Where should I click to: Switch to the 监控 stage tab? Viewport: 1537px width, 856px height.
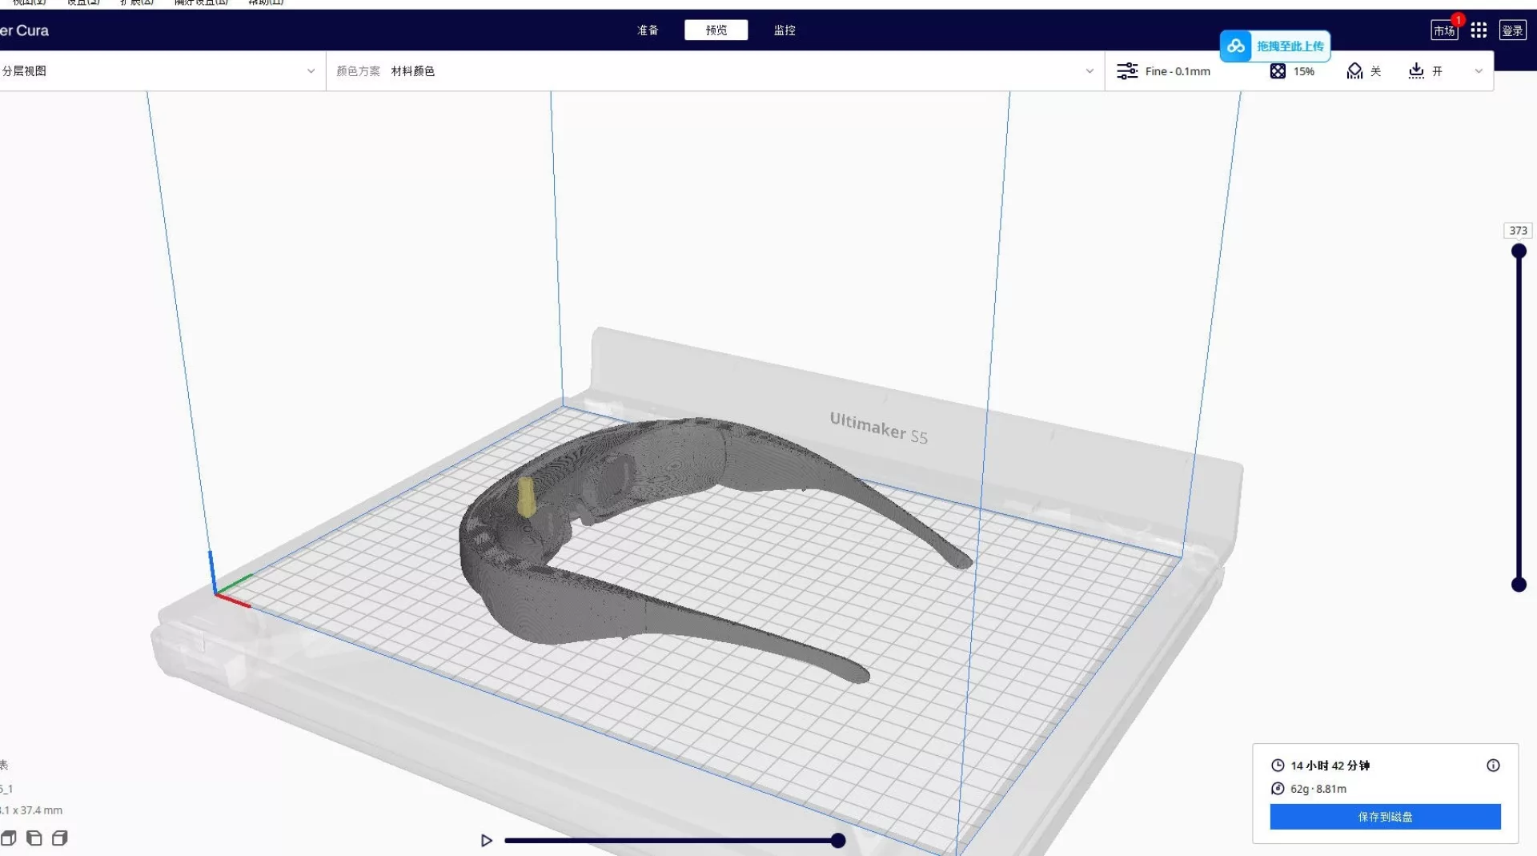[x=785, y=30]
